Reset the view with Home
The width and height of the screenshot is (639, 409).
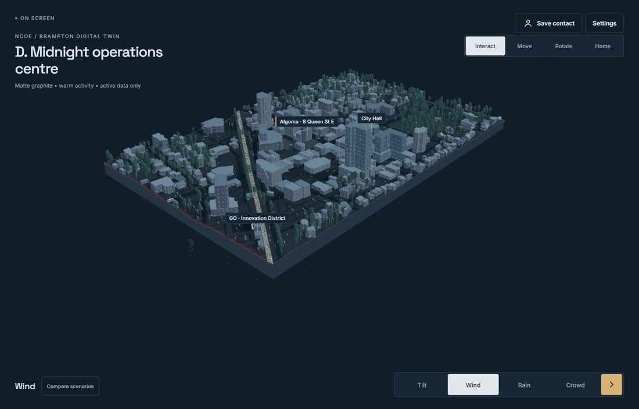pyautogui.click(x=602, y=46)
